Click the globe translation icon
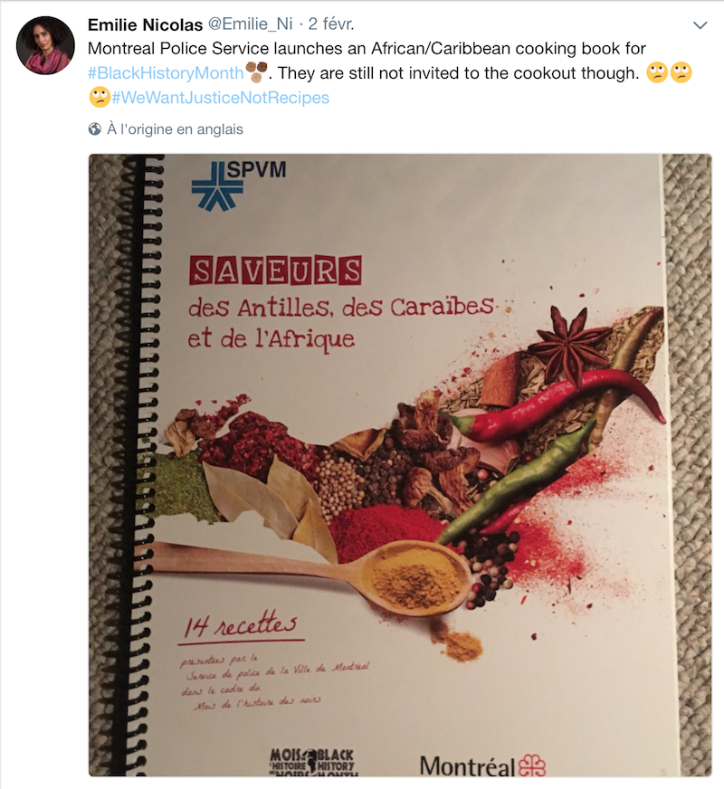 point(95,129)
